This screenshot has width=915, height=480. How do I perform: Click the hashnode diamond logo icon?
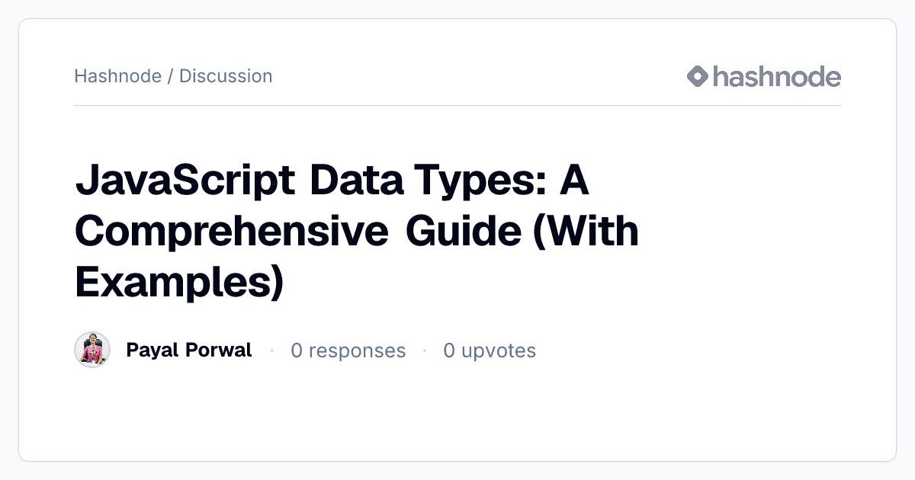pyautogui.click(x=698, y=76)
